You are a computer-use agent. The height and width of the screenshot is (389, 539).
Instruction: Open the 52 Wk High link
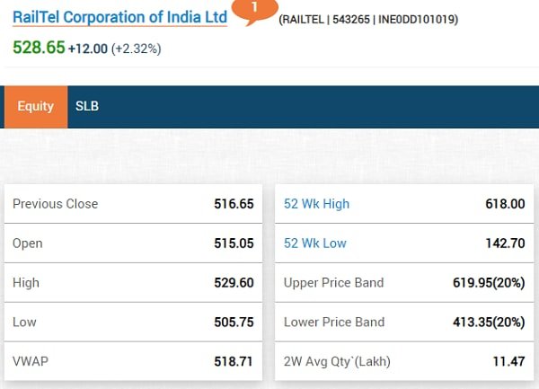click(316, 204)
